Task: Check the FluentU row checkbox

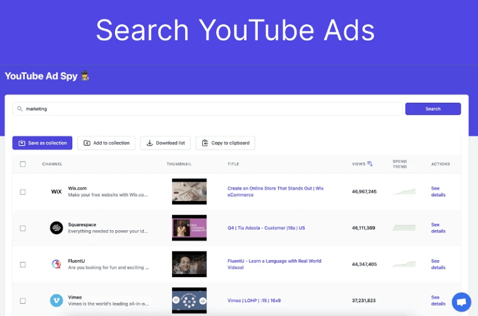Action: (x=23, y=264)
